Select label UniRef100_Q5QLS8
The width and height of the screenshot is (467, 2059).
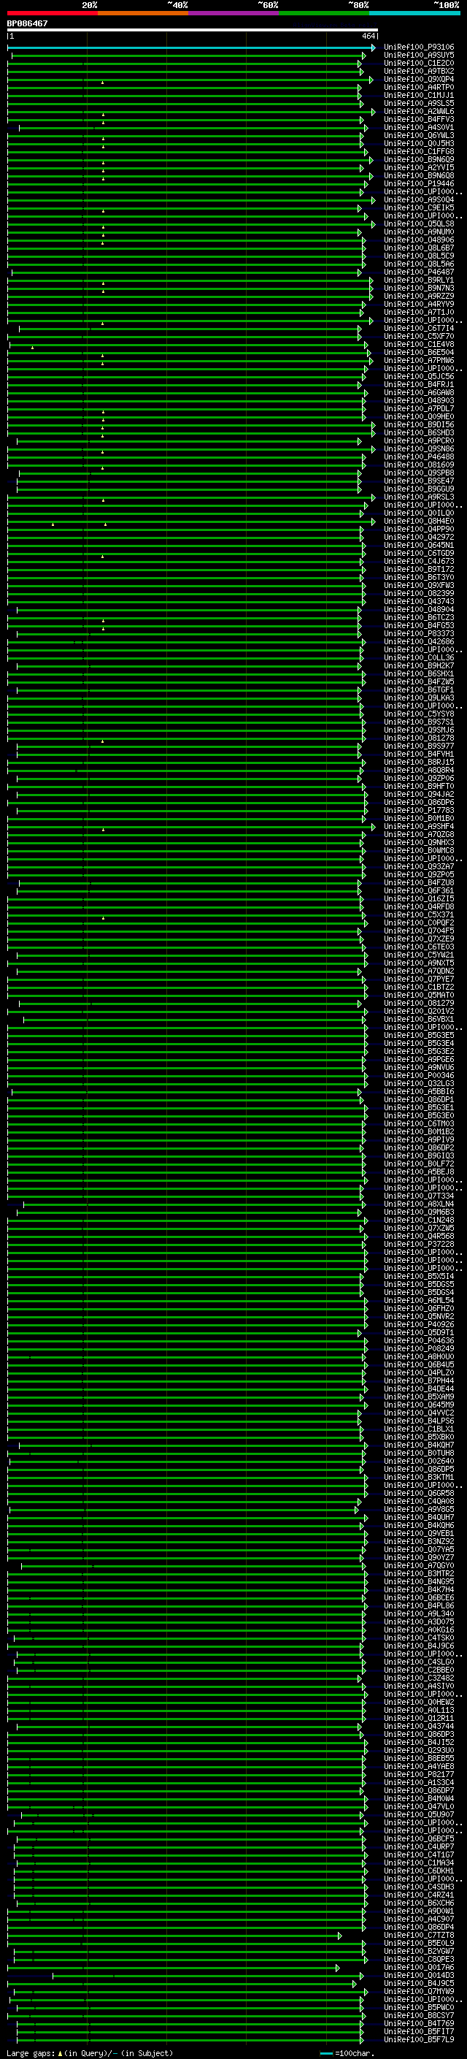click(419, 225)
